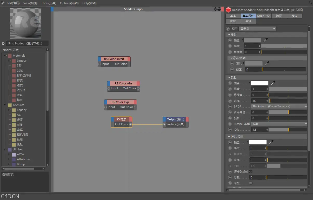Open the search magnifier icon

(311, 3)
